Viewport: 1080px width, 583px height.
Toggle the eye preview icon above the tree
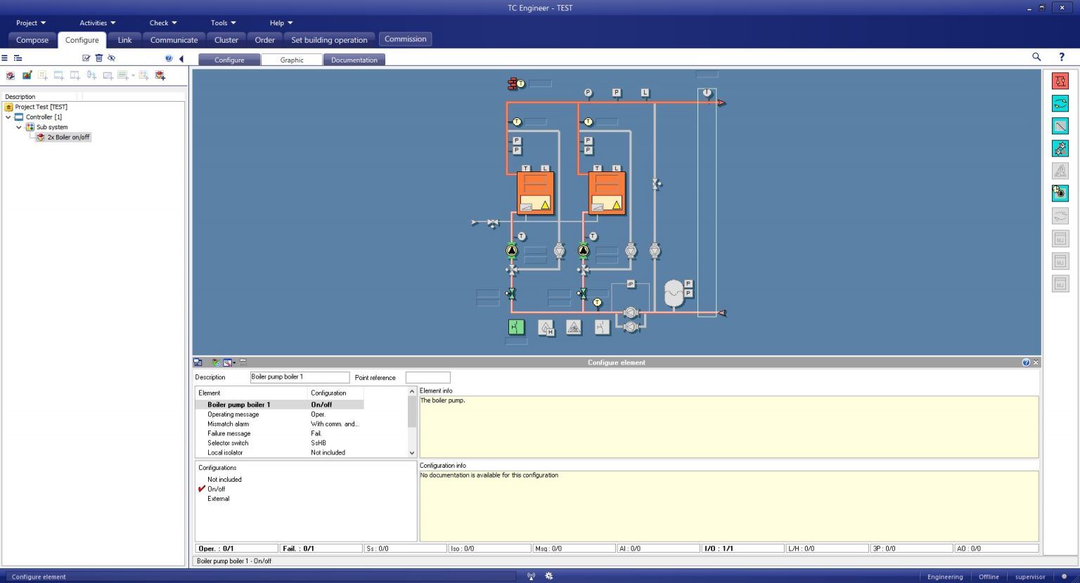pos(111,58)
